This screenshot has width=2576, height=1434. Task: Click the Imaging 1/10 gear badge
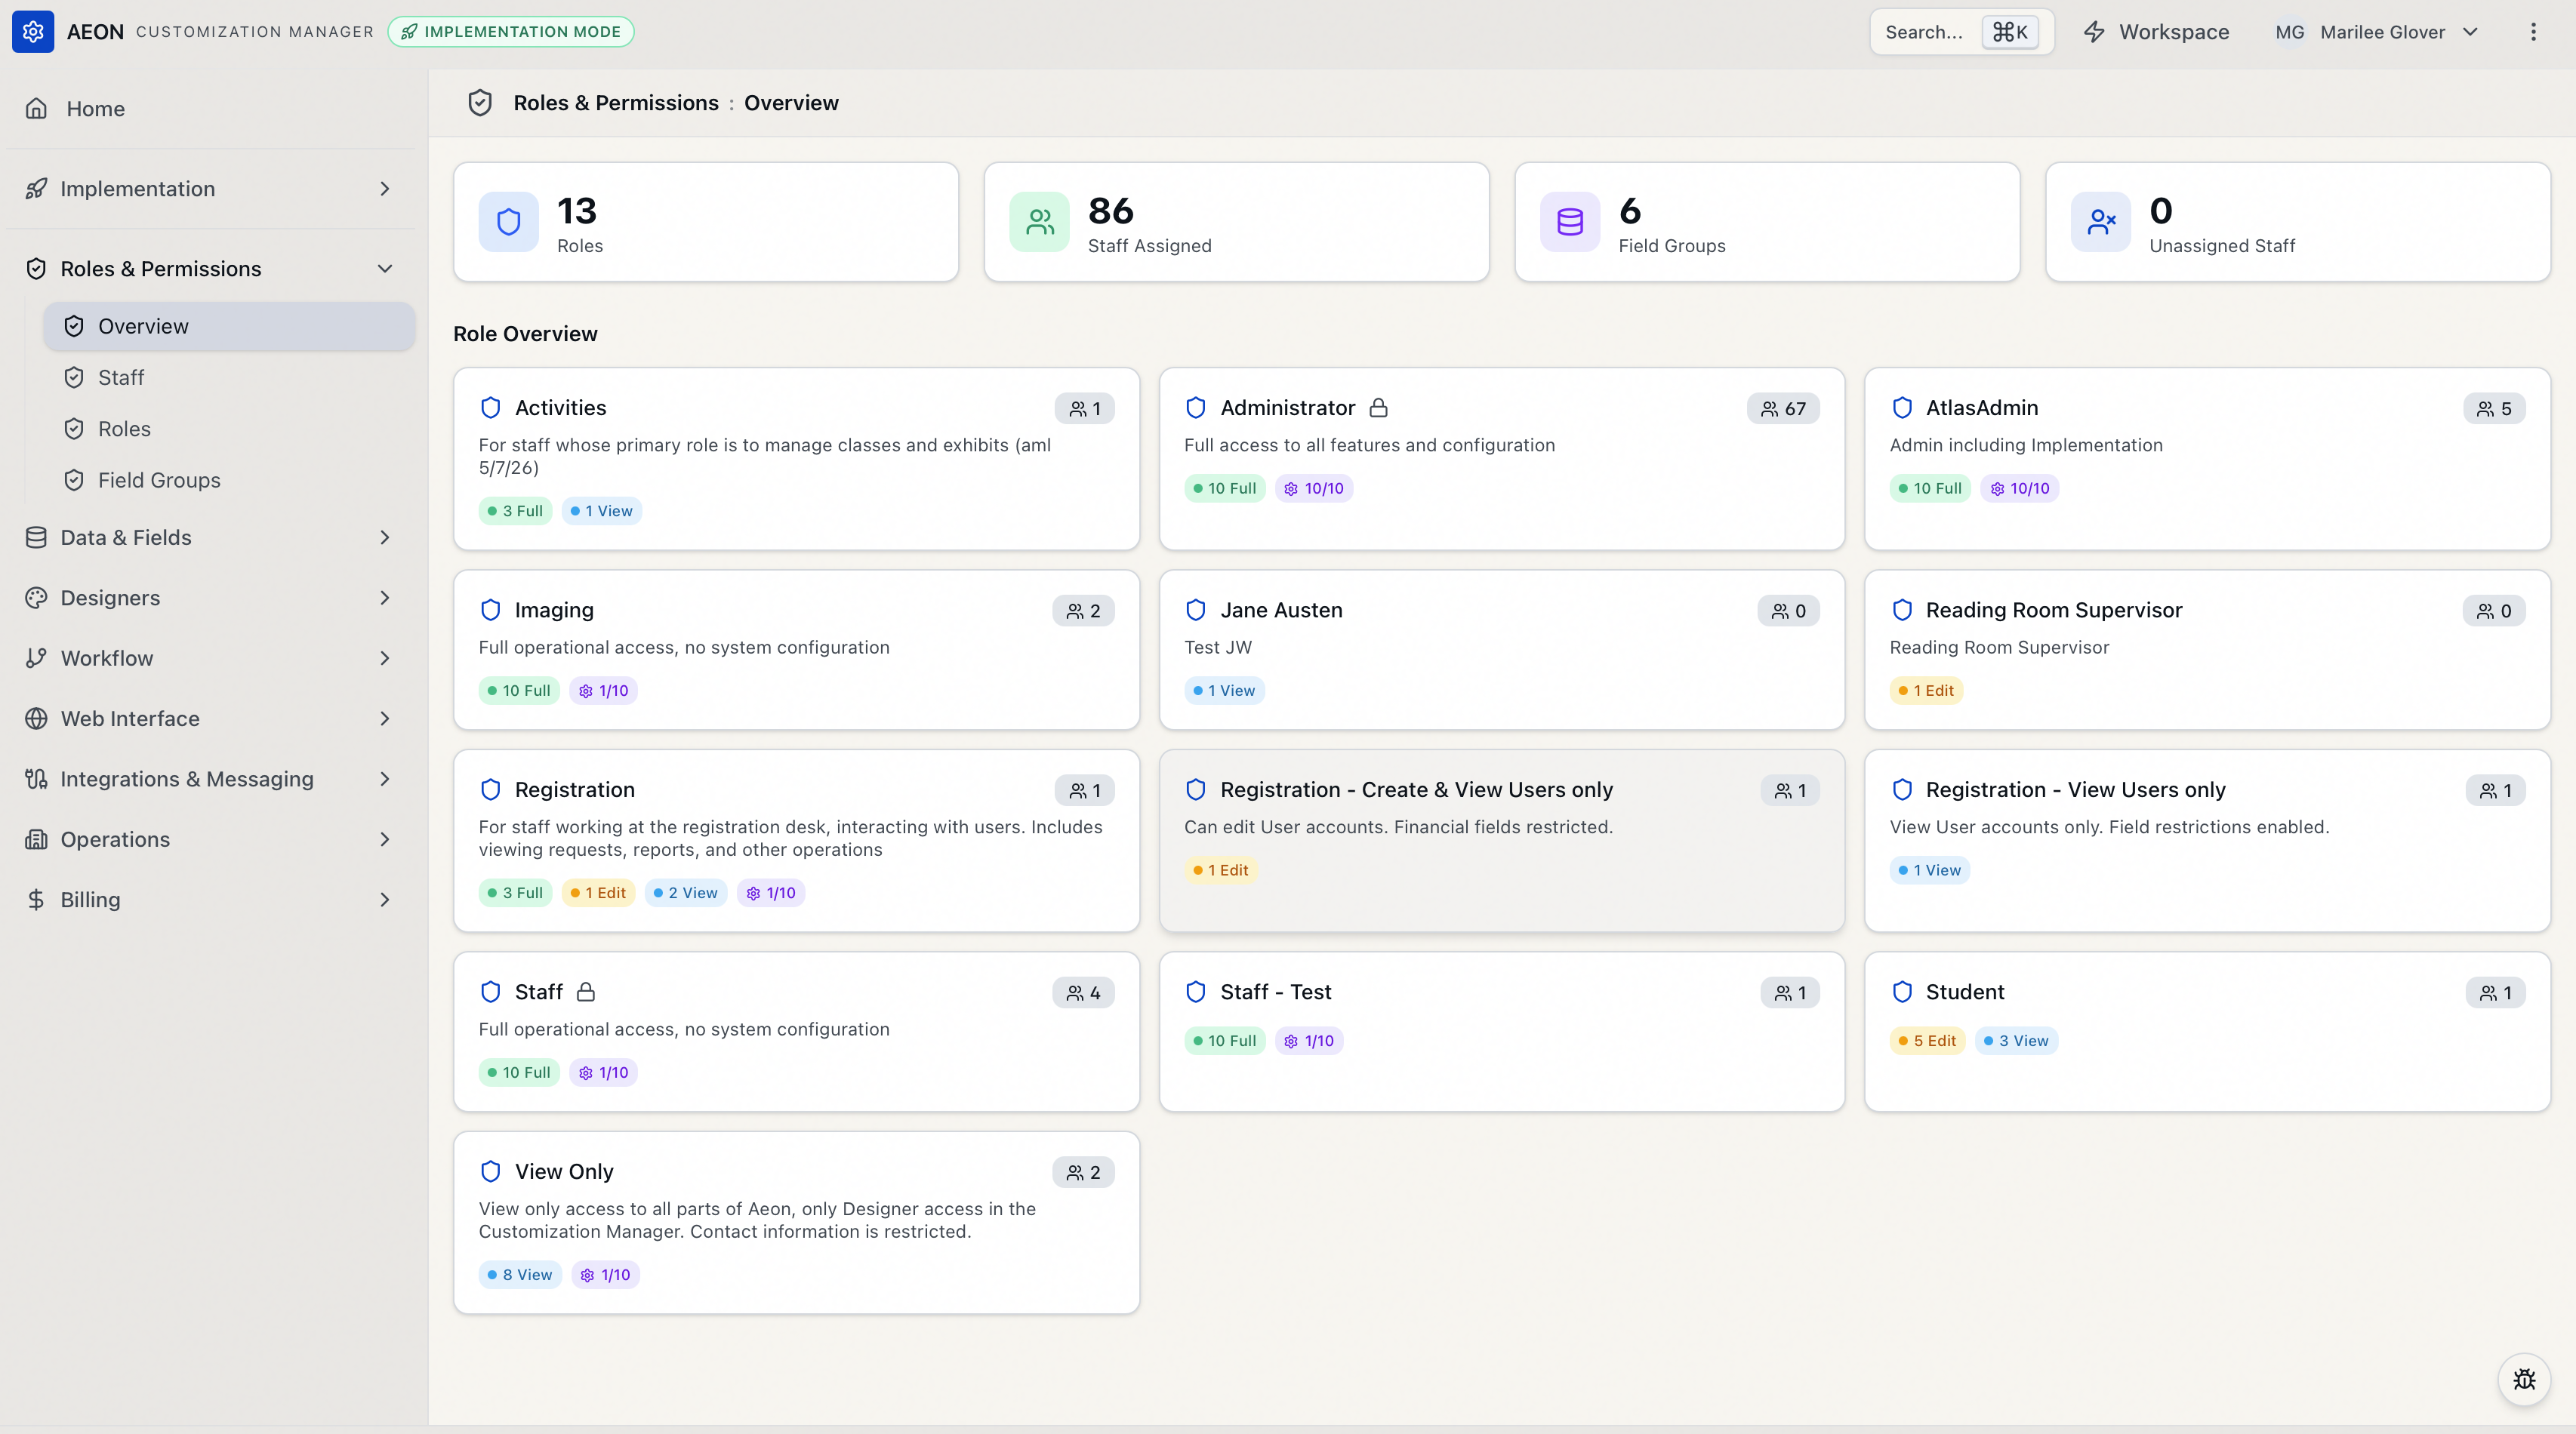(x=604, y=691)
